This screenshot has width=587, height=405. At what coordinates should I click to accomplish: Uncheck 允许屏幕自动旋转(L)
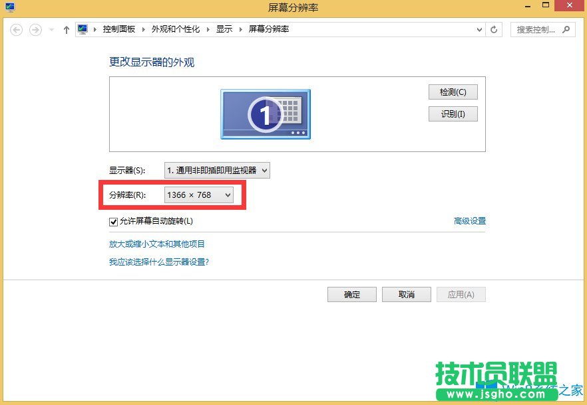113,222
